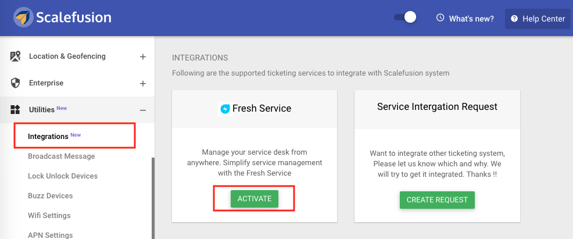
Task: Click the Enterprise shield icon
Action: click(15, 83)
